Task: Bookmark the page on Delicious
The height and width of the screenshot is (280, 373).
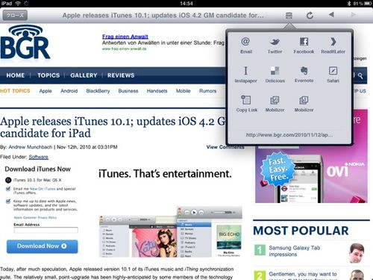Action: click(x=275, y=71)
